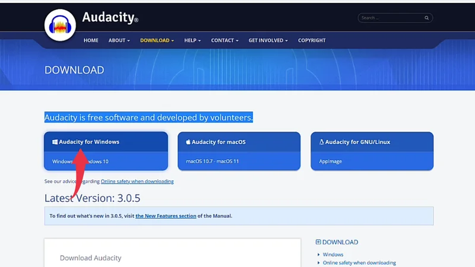
Task: Click the search magnifier icon
Action: point(426,18)
